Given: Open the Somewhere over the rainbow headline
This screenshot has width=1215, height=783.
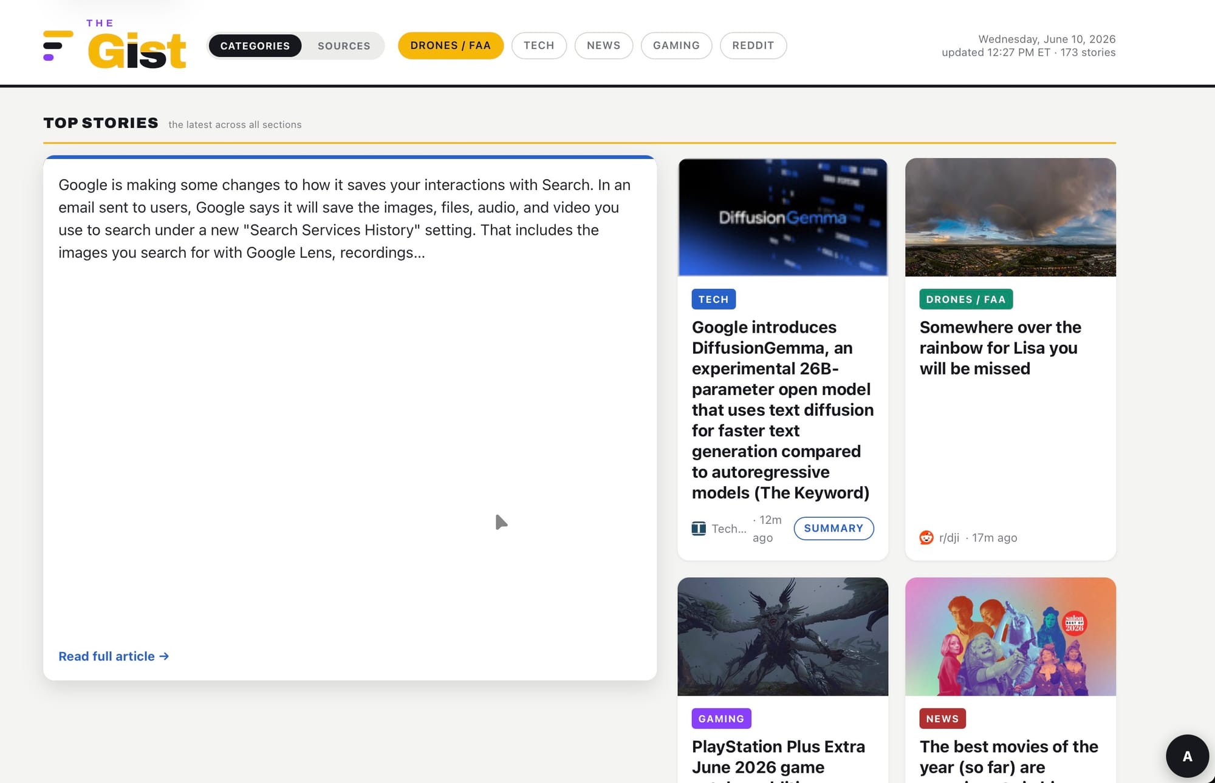Looking at the screenshot, I should (1000, 348).
